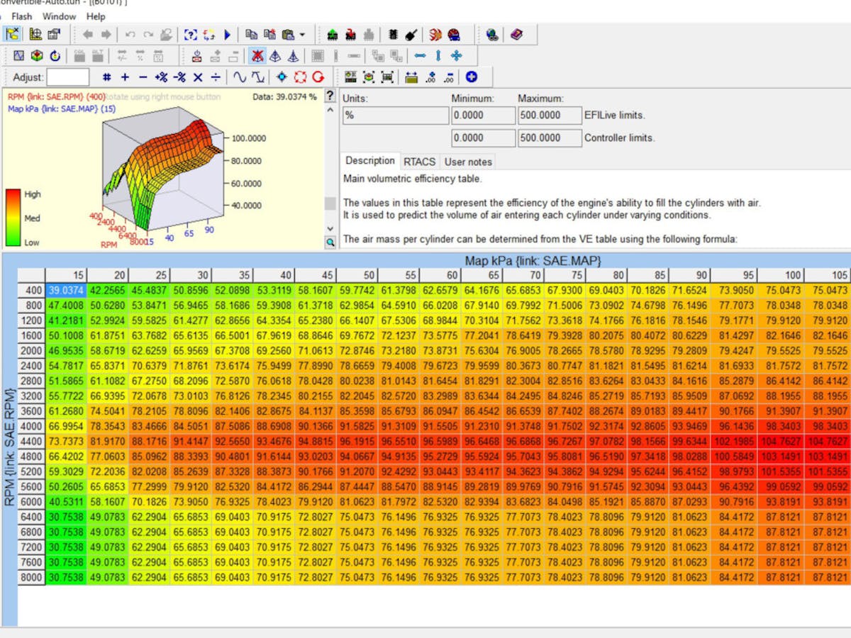Screen dimensions: 851x638
Task: Click the chart panel scroll down arrow
Action: point(330,228)
